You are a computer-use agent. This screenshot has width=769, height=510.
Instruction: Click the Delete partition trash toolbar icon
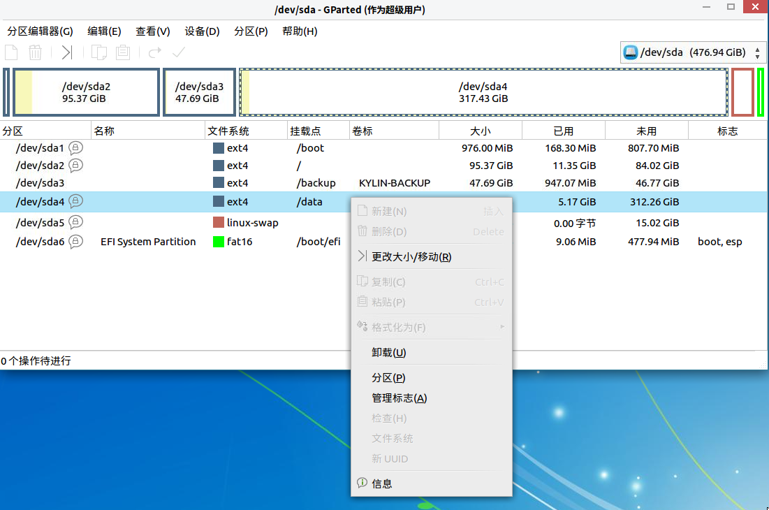36,52
